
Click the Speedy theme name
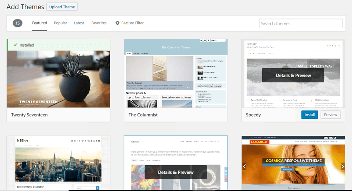(253, 115)
